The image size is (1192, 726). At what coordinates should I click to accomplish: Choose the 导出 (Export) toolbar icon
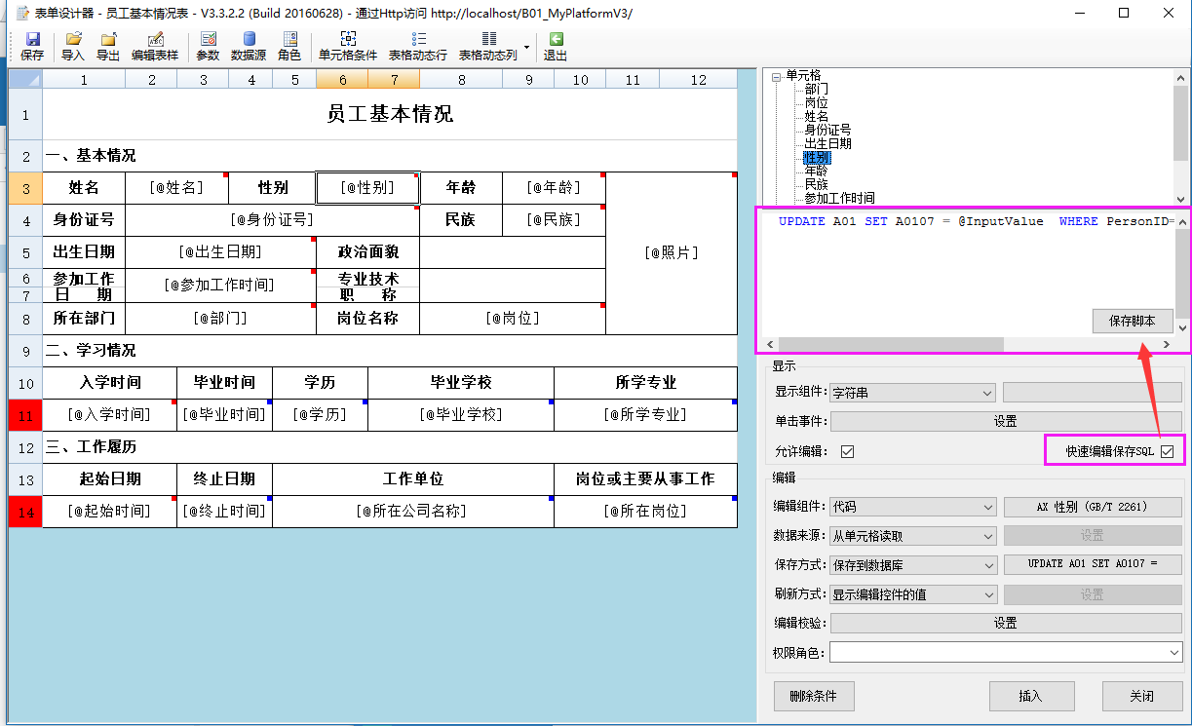coord(108,46)
